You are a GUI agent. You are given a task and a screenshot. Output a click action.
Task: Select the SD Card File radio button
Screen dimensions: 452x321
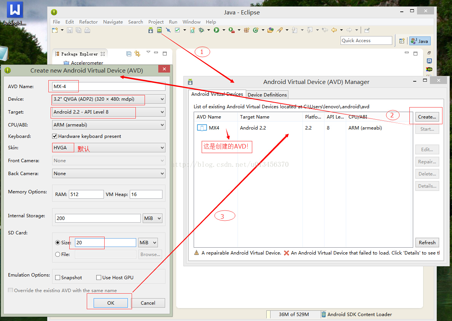tap(58, 255)
